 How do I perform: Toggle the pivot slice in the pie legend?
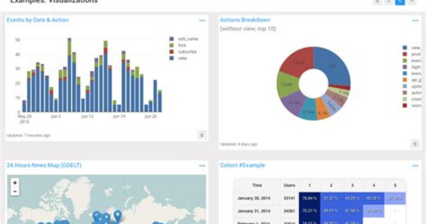click(416, 54)
